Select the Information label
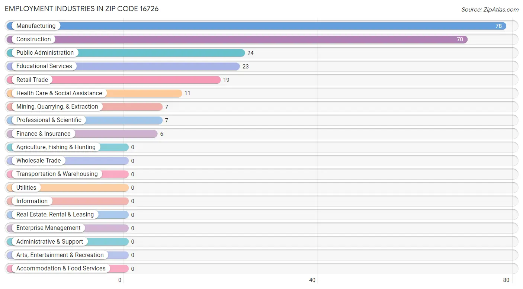 click(32, 201)
